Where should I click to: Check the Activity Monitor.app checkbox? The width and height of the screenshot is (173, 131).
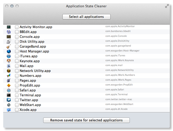point(17,27)
